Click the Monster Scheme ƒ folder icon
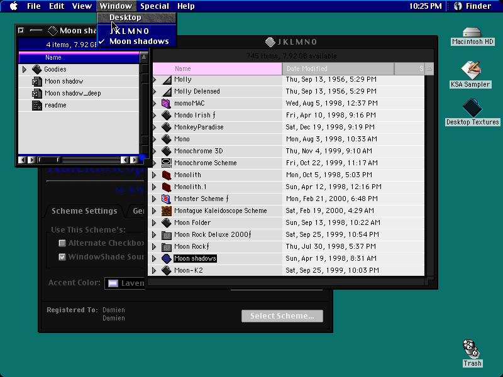This screenshot has width=503, height=377. pos(166,199)
